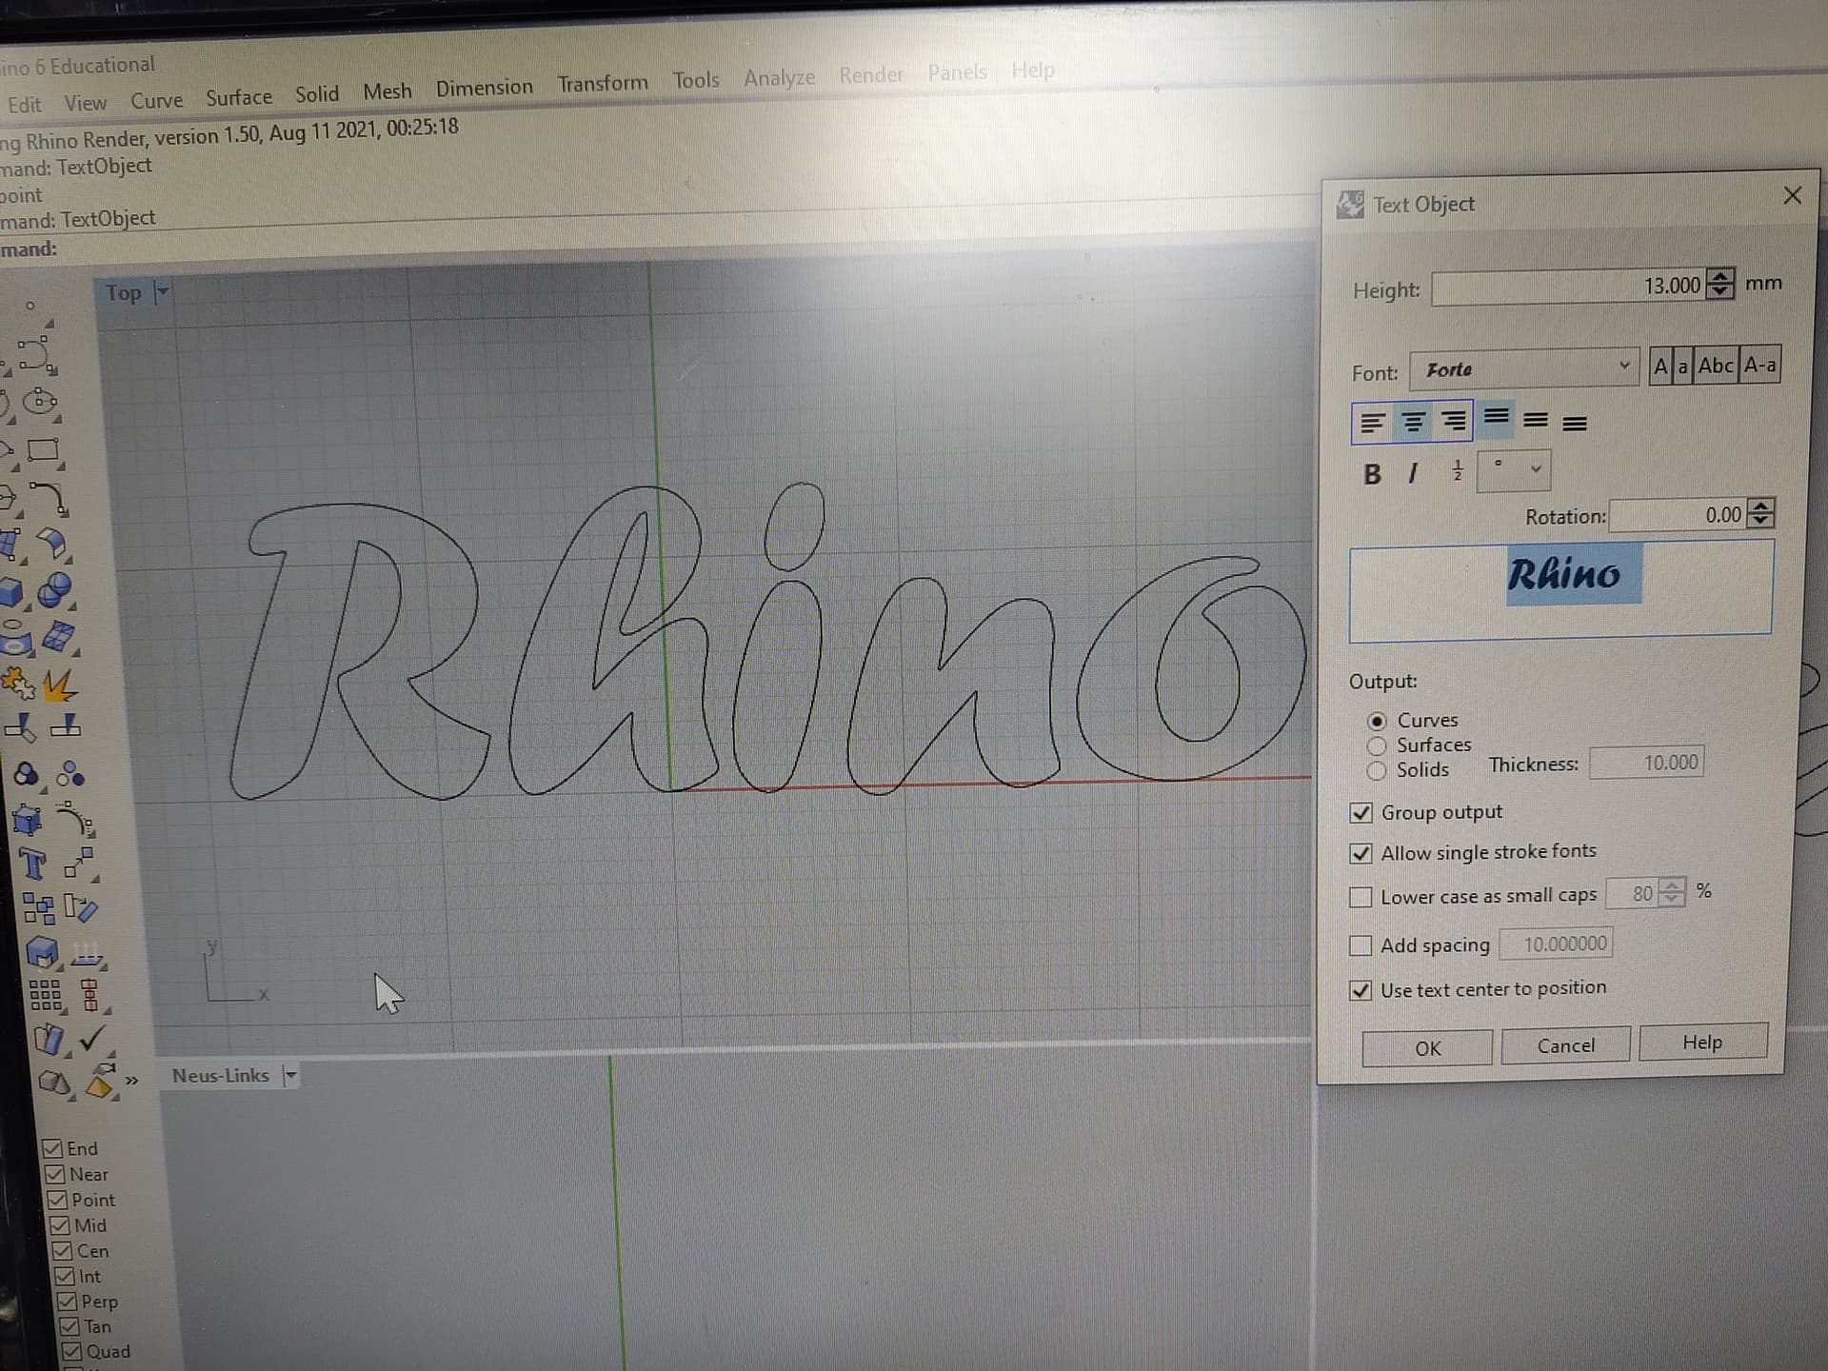The image size is (1828, 1371).
Task: Open the Dimension menu
Action: 485,88
